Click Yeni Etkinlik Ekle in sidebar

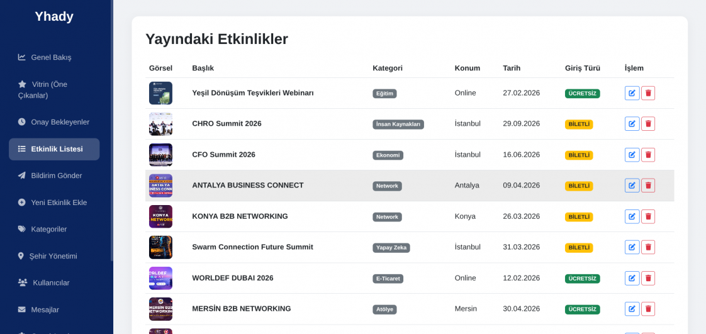(59, 203)
